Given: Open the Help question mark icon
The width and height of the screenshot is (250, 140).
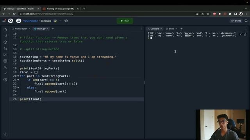Looking at the screenshot, I should tap(5, 135).
